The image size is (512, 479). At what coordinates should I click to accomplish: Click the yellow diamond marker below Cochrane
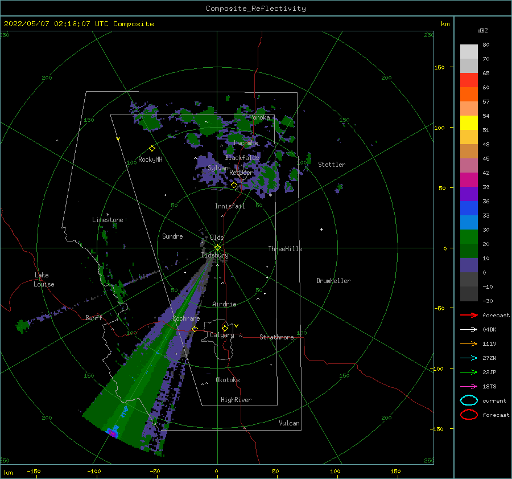(195, 329)
